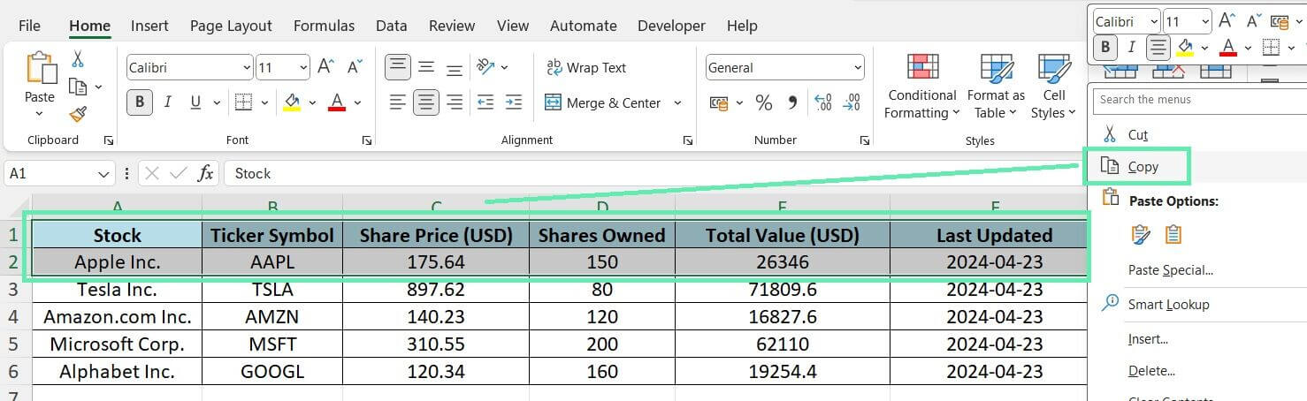
Task: Choose Cut from the context menu
Action: click(x=1137, y=134)
